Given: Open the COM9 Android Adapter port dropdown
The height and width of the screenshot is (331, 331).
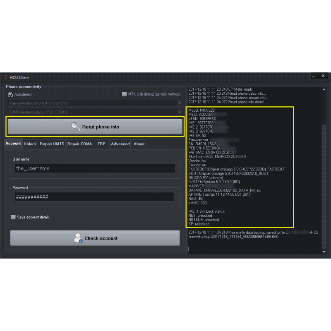Looking at the screenshot, I should click(95, 112).
